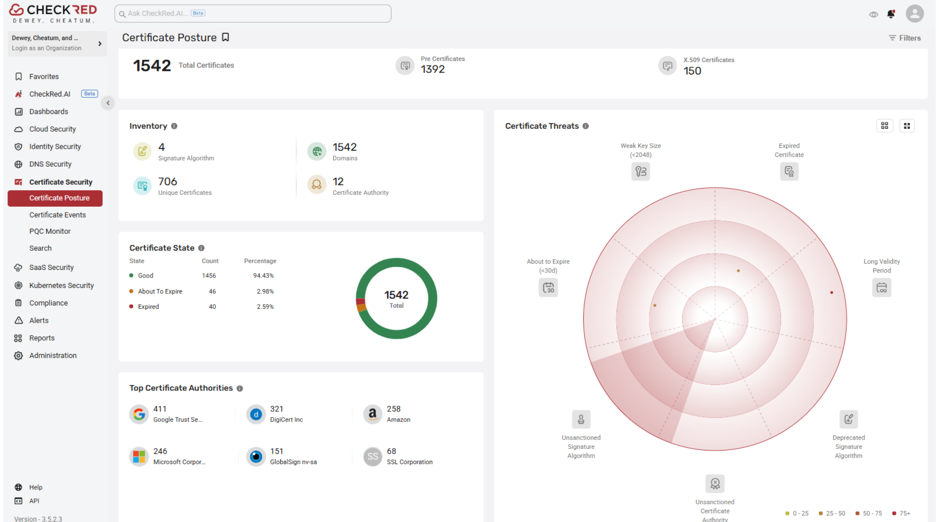Click the Expired Certificate threat icon
This screenshot has height=522, width=939.
pos(789,171)
